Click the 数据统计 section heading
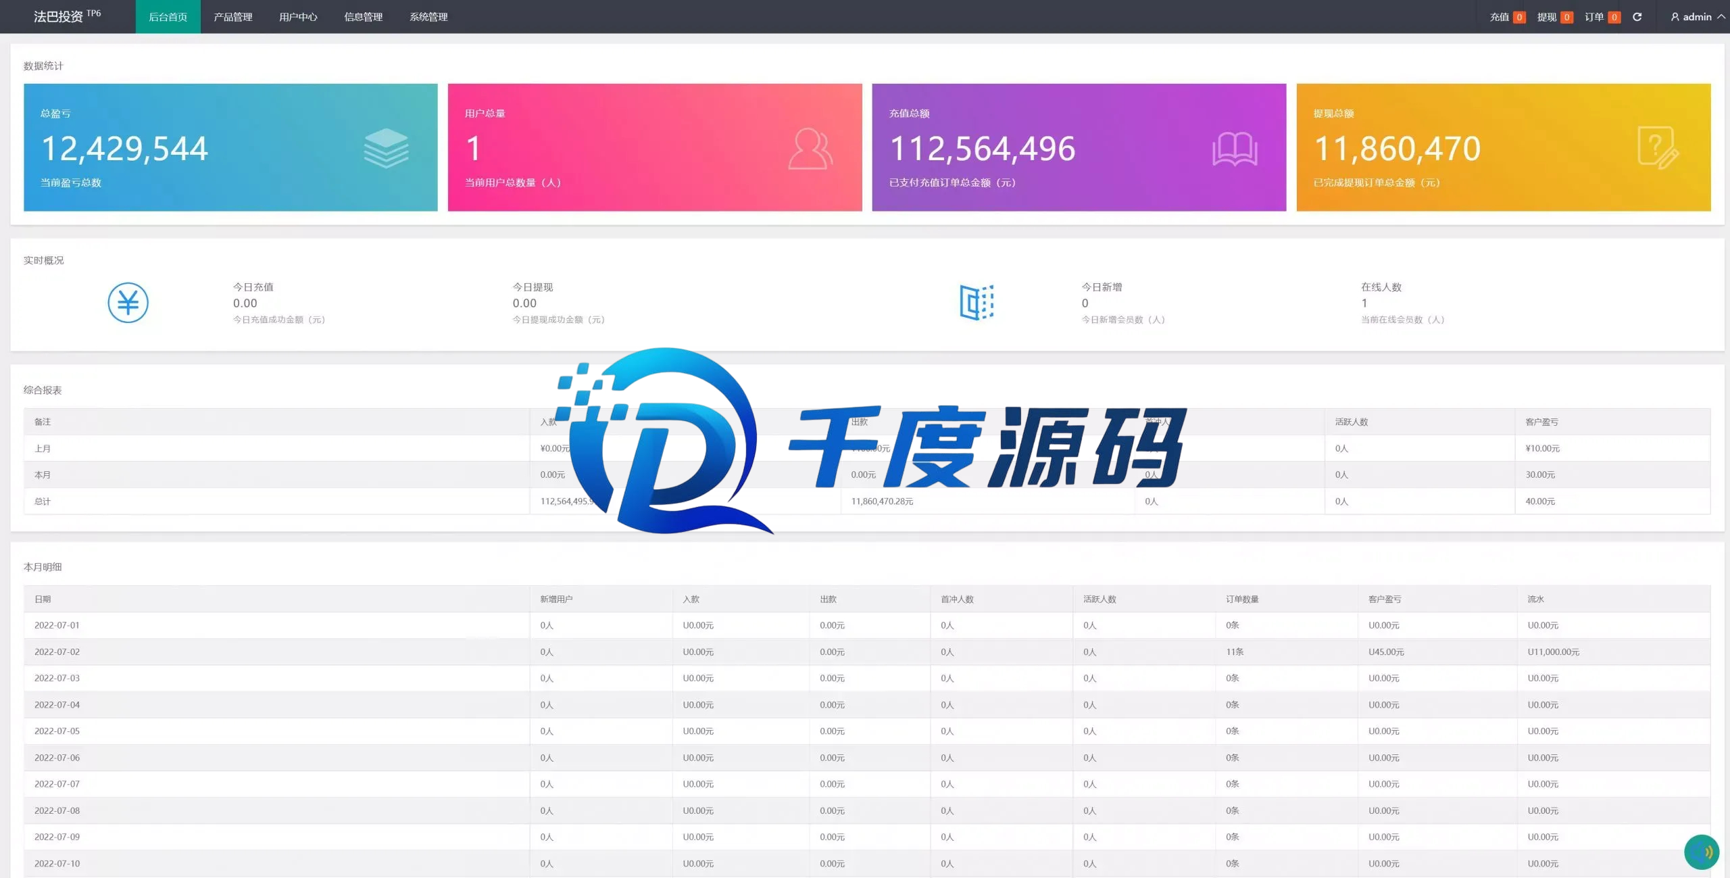The height and width of the screenshot is (878, 1730). (x=43, y=66)
